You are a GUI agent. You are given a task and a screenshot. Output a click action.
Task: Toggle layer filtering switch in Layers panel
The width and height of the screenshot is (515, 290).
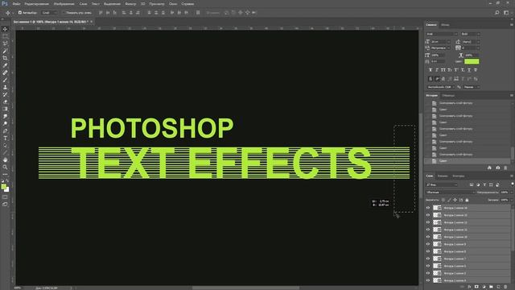point(512,184)
